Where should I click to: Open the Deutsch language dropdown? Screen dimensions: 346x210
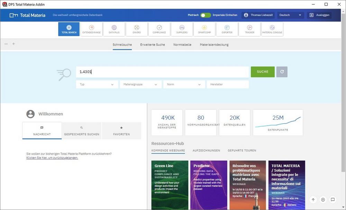[x=290, y=15]
